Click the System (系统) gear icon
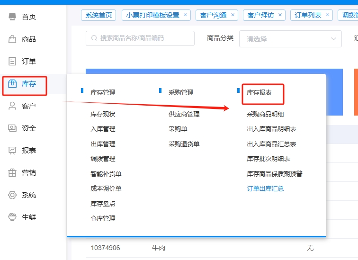 coord(13,195)
